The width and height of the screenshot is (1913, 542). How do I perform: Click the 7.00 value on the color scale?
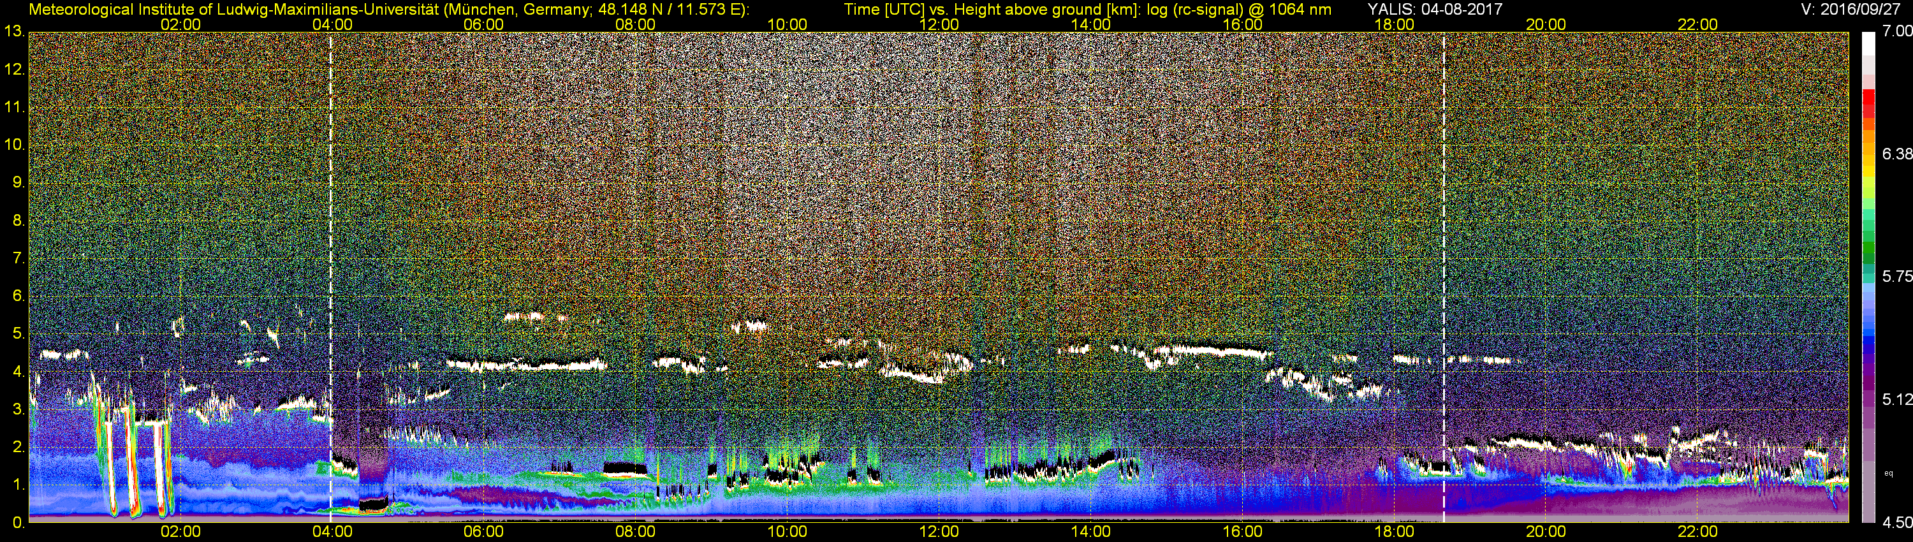[x=1898, y=31]
